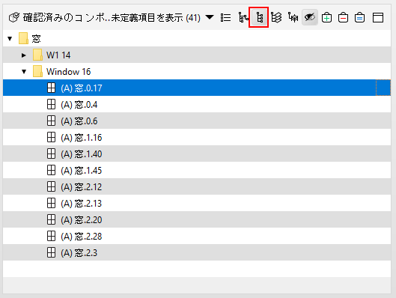Click window icon of 窓.1.45 row
This screenshot has width=396, height=298.
tap(51, 170)
